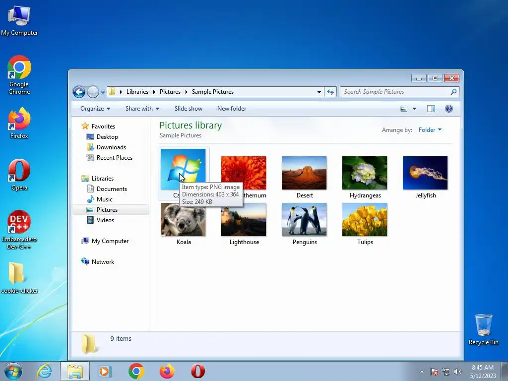Select Libraries in the address breadcrumb
Viewport: 508px width, 381px height.
pyautogui.click(x=137, y=92)
